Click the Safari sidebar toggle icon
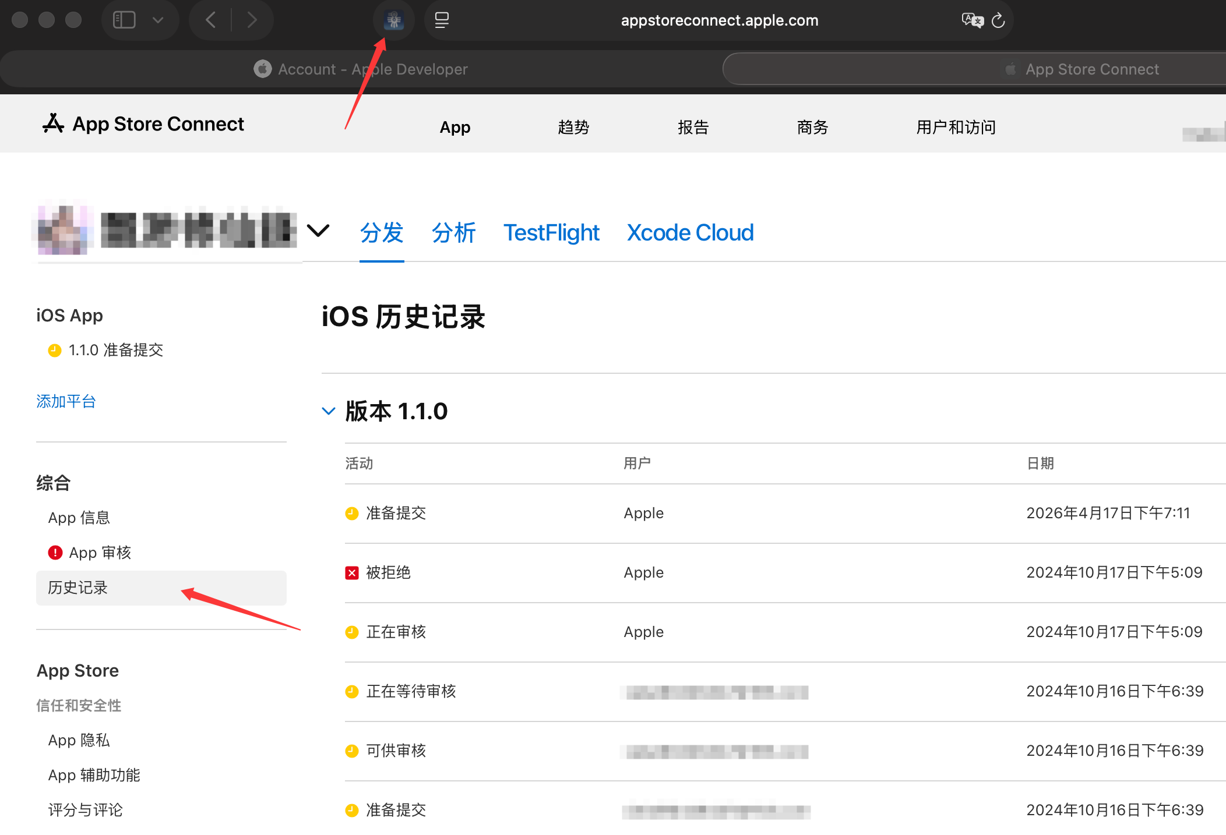Viewport: 1226px width, 835px height. 124,20
